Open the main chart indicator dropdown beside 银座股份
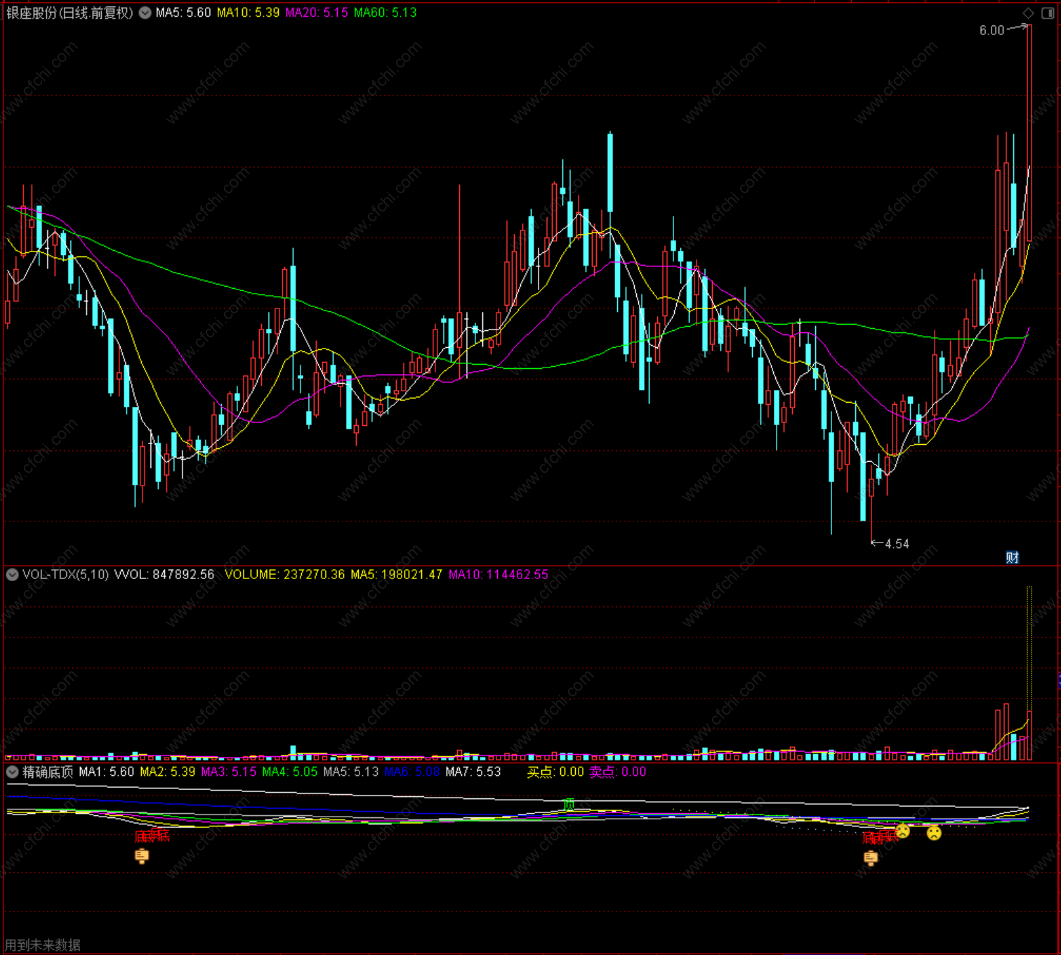This screenshot has height=955, width=1061. pos(145,13)
